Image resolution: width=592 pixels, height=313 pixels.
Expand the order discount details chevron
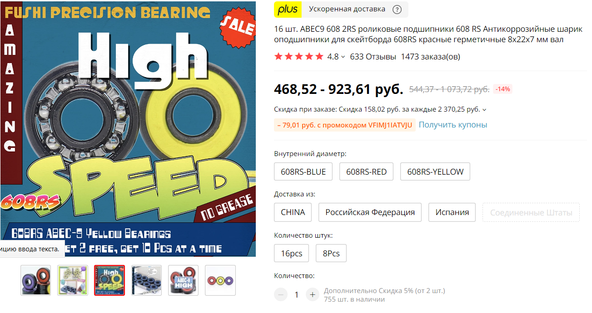484,110
